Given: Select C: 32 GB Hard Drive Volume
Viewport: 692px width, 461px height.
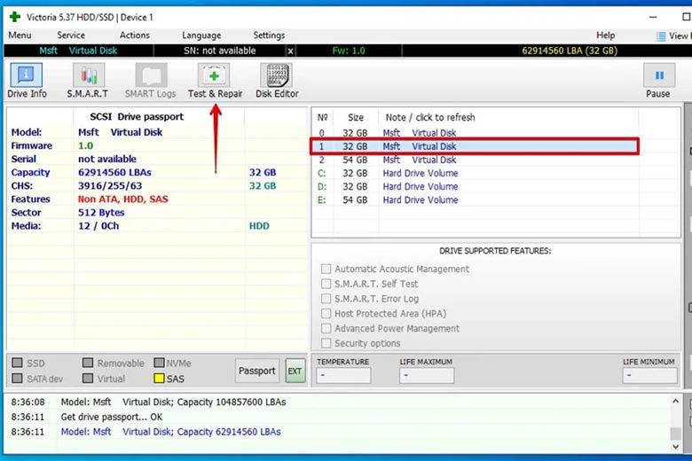Looking at the screenshot, I should [x=475, y=173].
